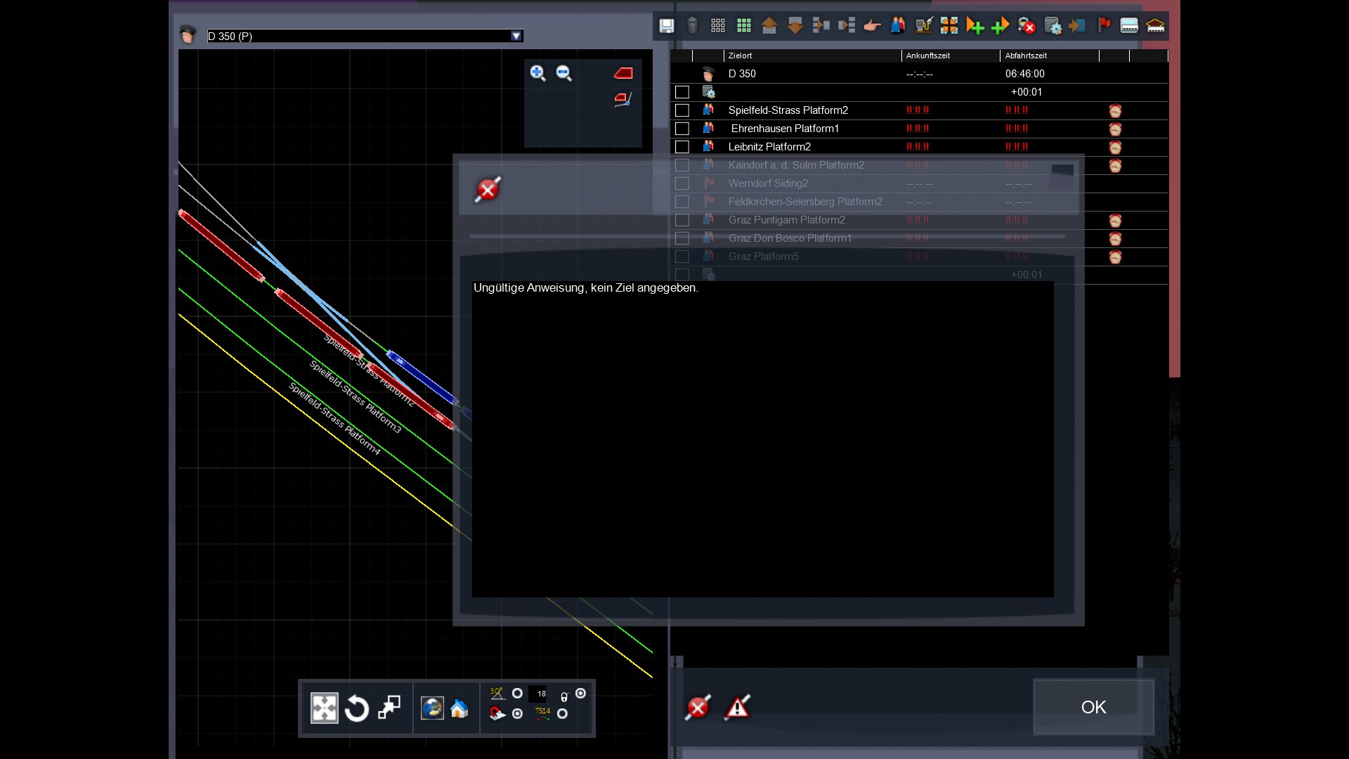Screen dimensions: 1349x759
Task: Zoom in on the 2D map
Action: click(x=537, y=73)
